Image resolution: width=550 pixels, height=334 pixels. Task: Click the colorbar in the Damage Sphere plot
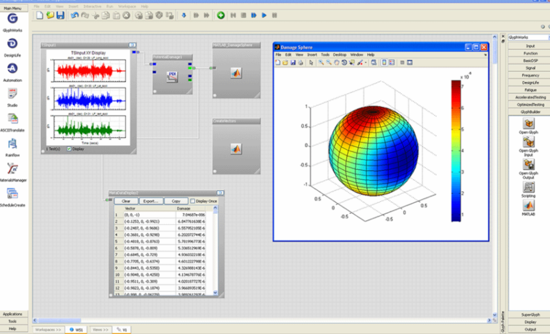pyautogui.click(x=456, y=151)
